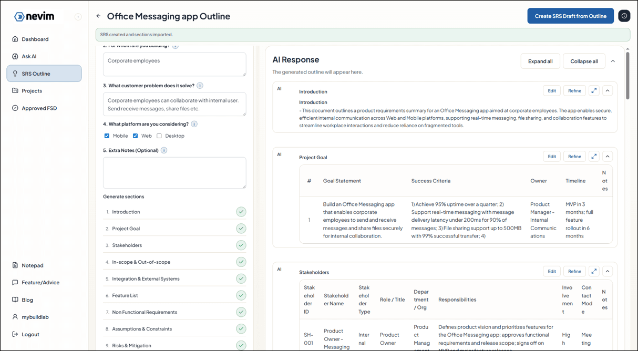Uncheck the Mobile platform checkbox
This screenshot has height=351, width=638.
(x=107, y=136)
